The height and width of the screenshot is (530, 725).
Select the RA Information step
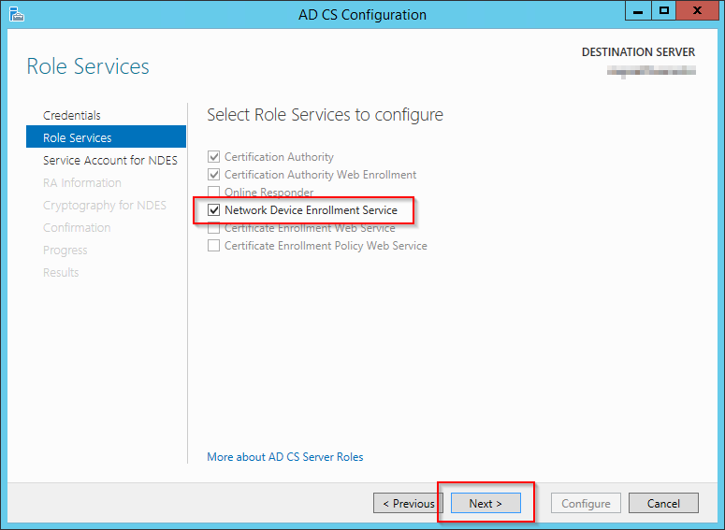point(82,182)
